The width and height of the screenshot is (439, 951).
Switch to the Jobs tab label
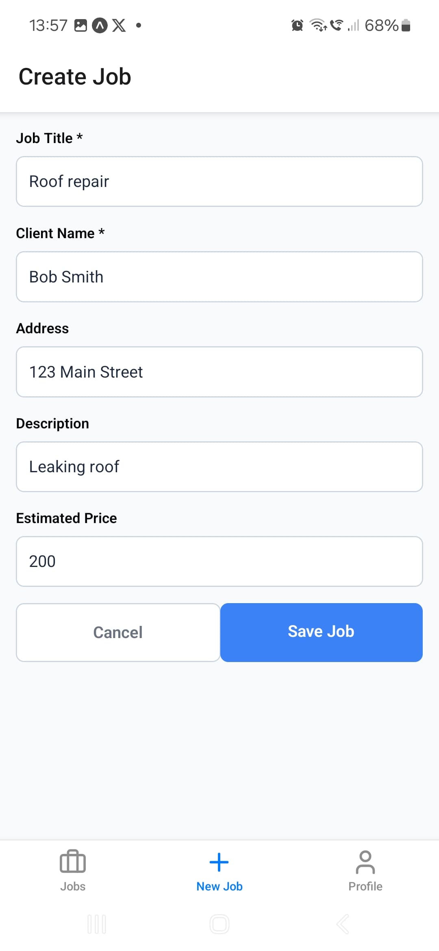click(x=73, y=886)
